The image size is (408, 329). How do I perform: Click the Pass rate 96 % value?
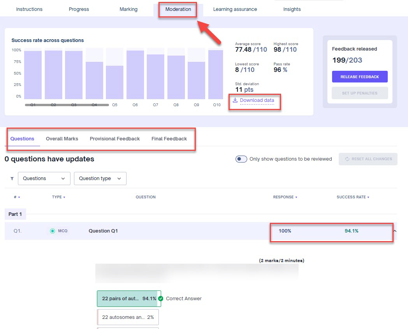tap(280, 70)
